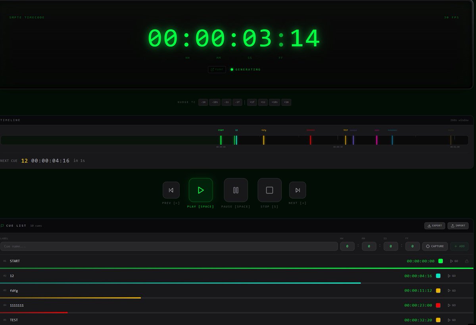Trigger GO for cue 12
Screen dimensions: 476x325
(x=452, y=276)
